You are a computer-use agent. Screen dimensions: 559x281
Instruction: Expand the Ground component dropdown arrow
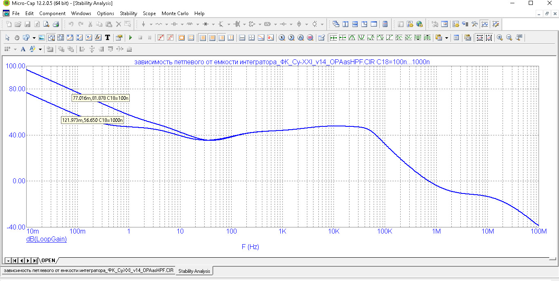coord(151,24)
